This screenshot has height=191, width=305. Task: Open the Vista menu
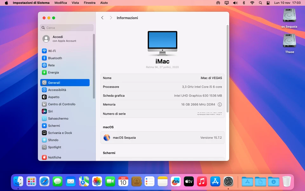(75, 3)
